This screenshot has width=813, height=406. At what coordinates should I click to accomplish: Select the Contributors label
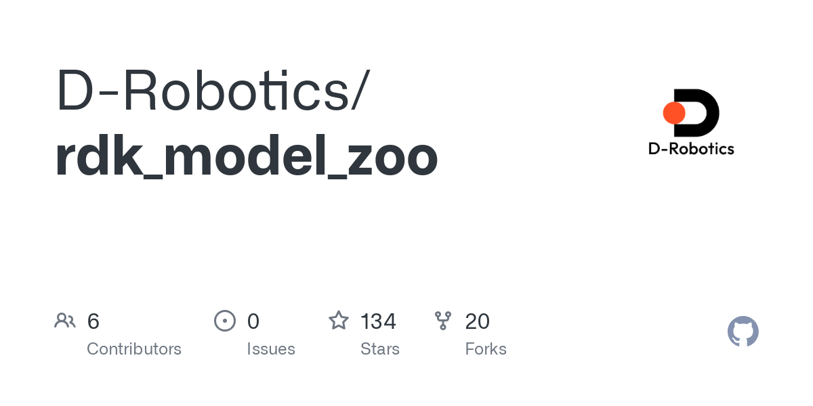[x=134, y=349]
